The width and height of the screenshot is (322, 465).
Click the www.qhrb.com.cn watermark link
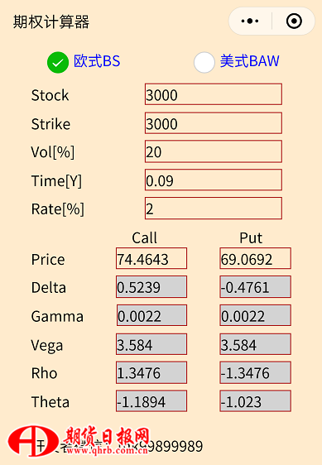click(107, 451)
